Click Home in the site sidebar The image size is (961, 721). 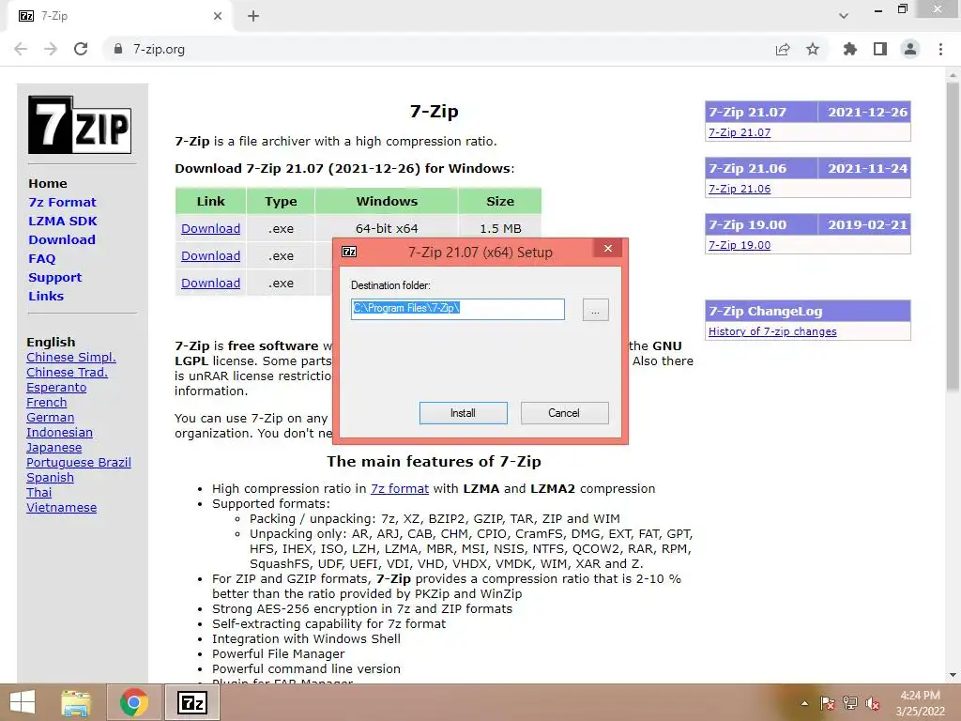(x=48, y=183)
